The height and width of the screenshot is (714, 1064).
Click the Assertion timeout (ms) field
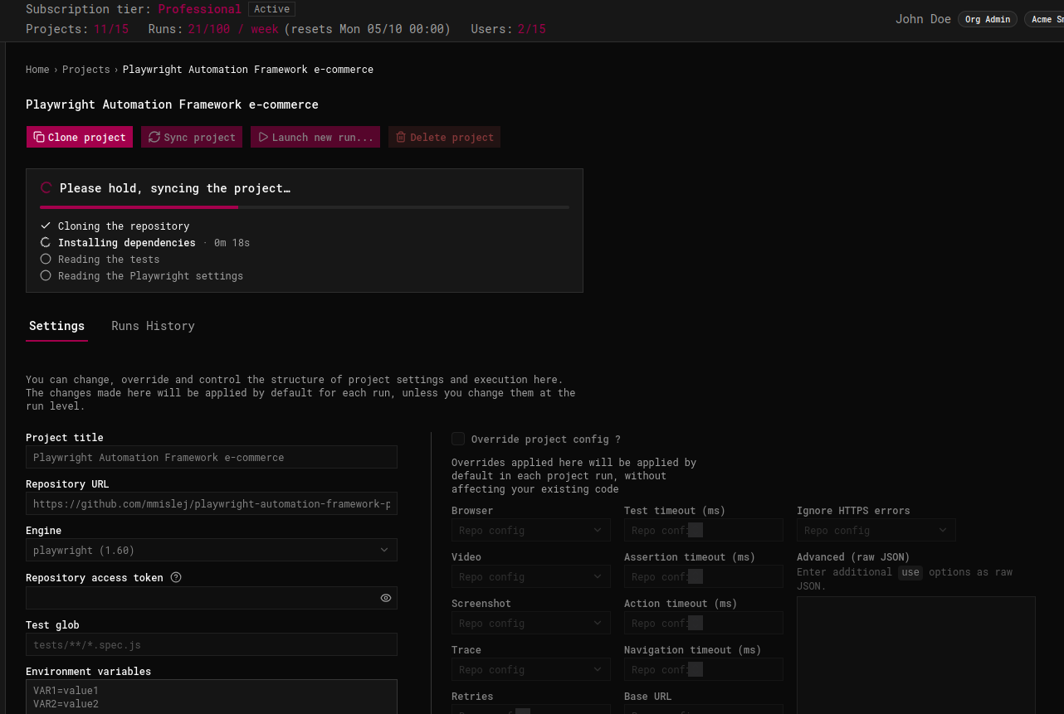(x=704, y=576)
